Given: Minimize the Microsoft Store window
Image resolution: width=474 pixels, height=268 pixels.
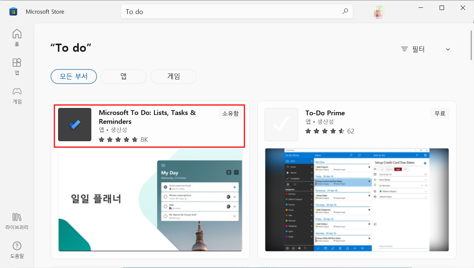Looking at the screenshot, I should pos(420,8).
